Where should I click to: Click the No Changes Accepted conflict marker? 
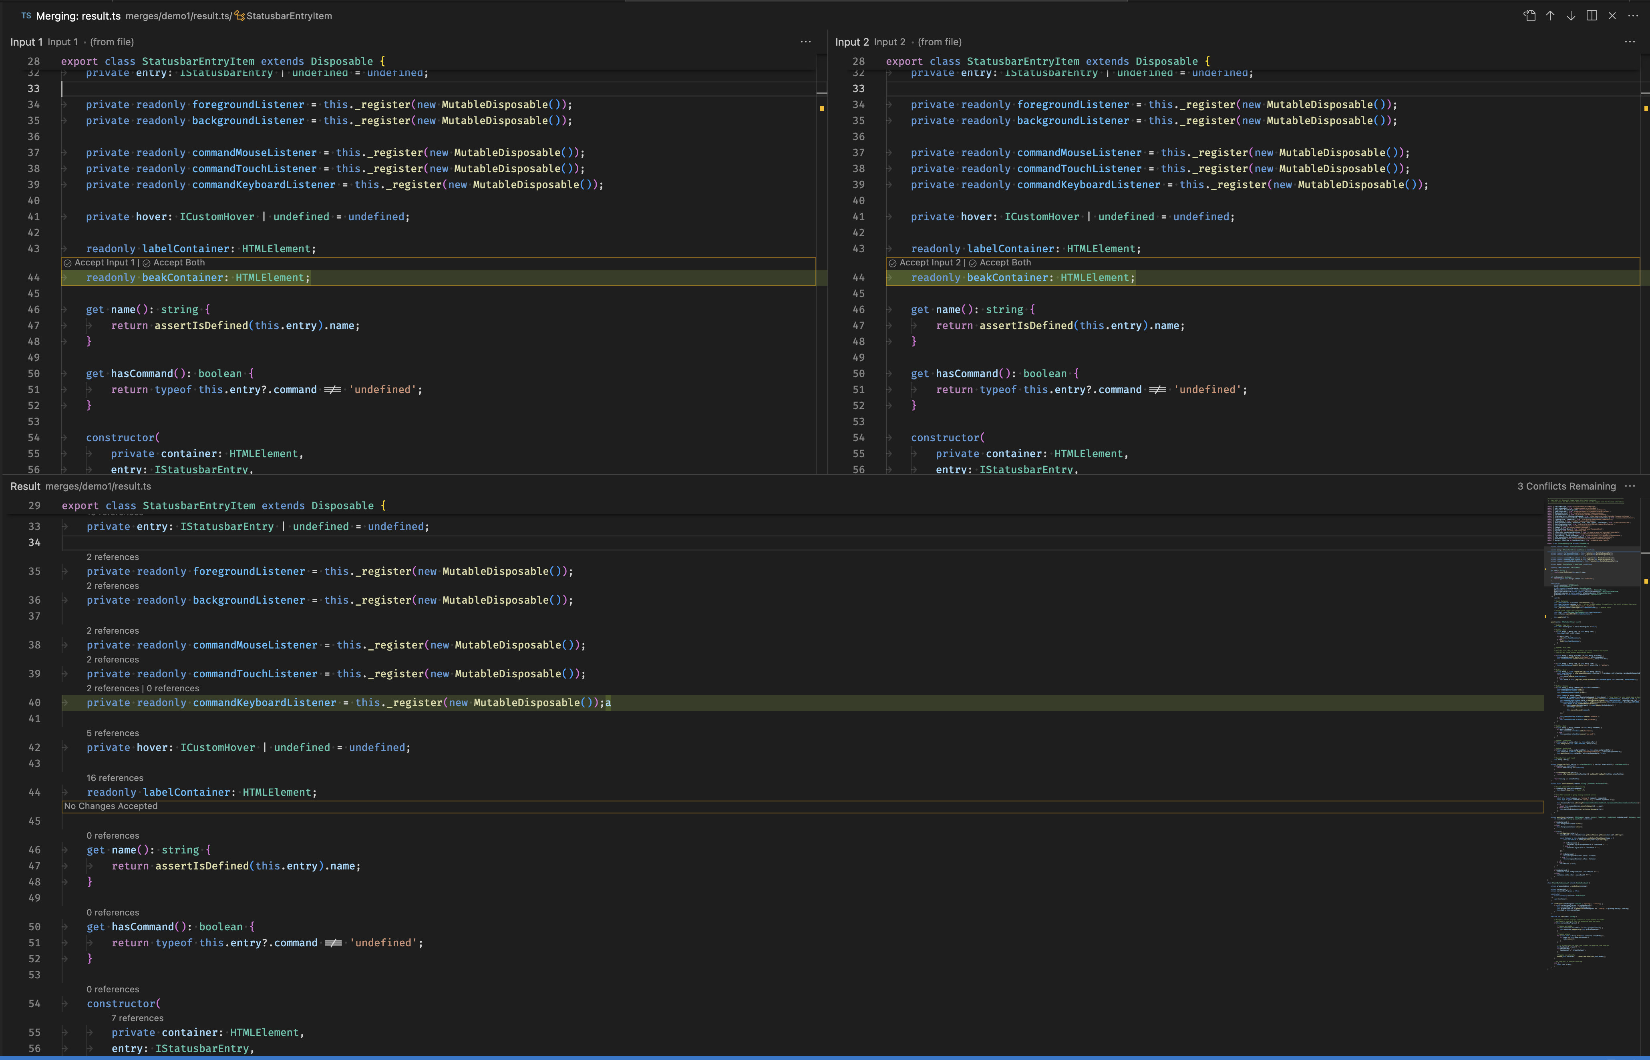[109, 805]
